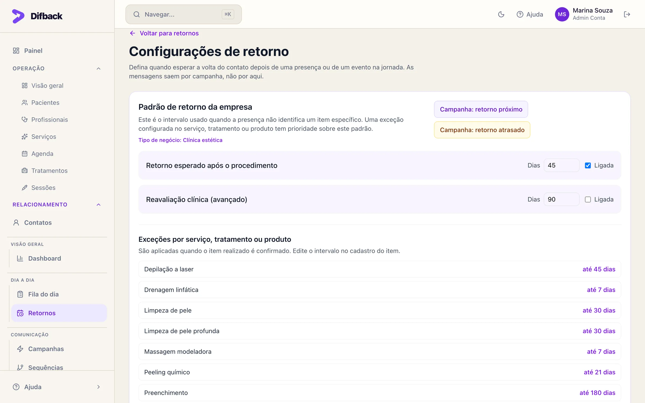Screen dimensions: 645x403
Task: Collapse the Operação section
Action: click(99, 69)
